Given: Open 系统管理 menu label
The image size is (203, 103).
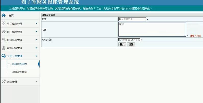Looking at the screenshot, I should [12, 82].
